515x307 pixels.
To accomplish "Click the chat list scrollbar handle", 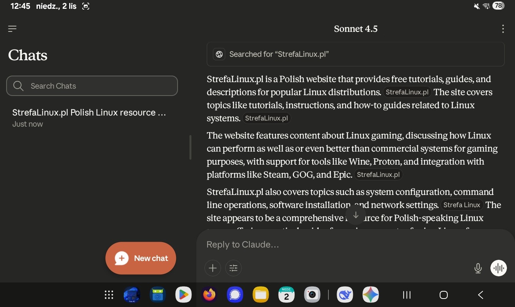I will (x=190, y=147).
